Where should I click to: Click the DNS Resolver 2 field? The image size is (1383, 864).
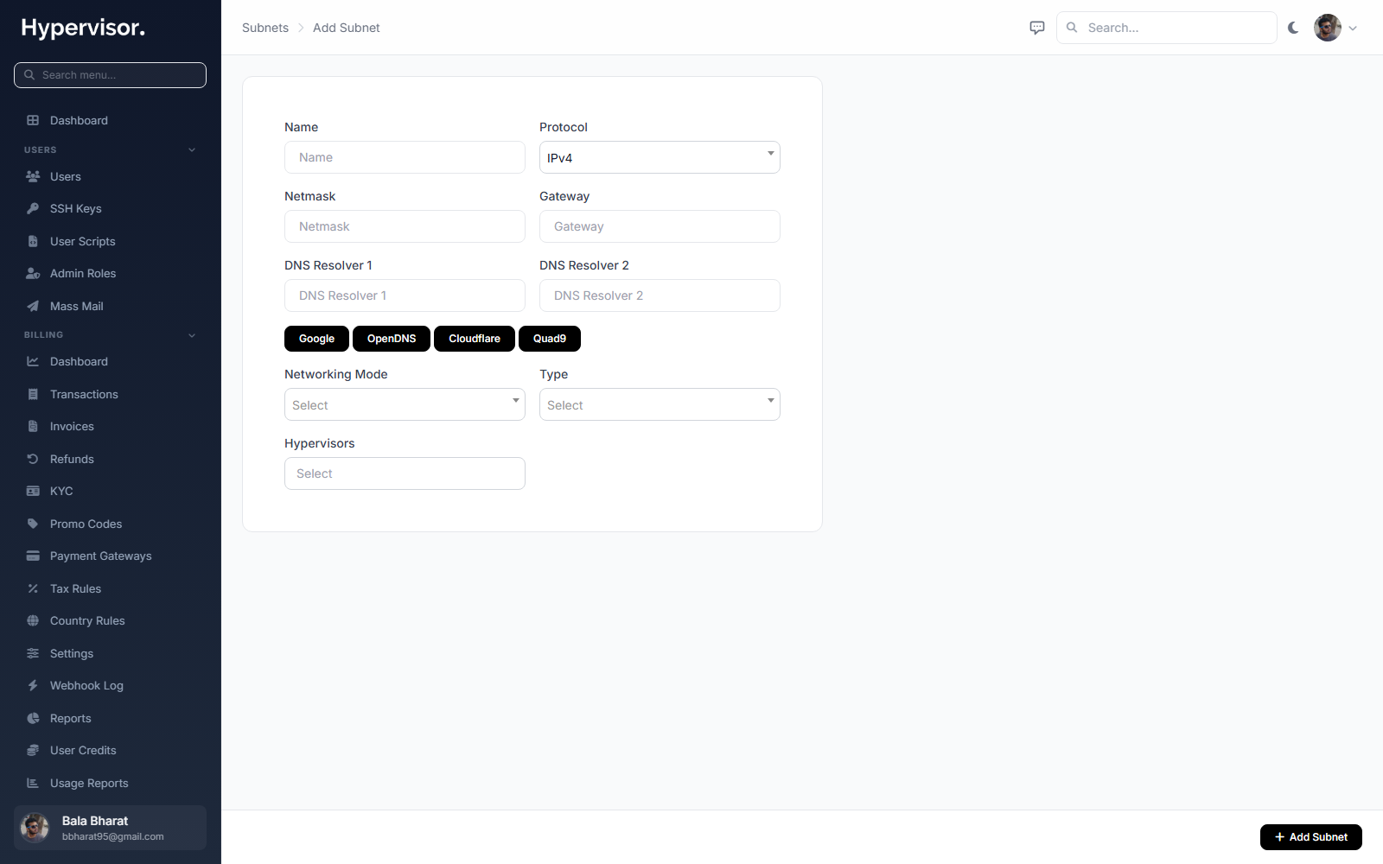660,295
